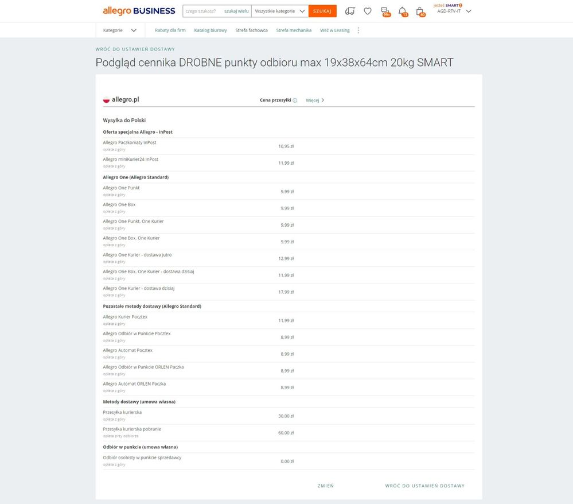This screenshot has width=573, height=504.
Task: Select row 'Allegro Odbiór w Punkcie ORLEN Paczka'
Action: pyautogui.click(x=289, y=371)
